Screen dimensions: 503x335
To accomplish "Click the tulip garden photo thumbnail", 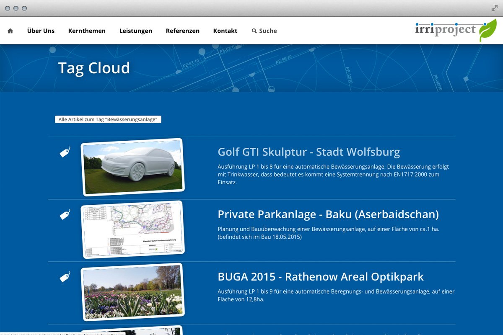I will pyautogui.click(x=132, y=291).
